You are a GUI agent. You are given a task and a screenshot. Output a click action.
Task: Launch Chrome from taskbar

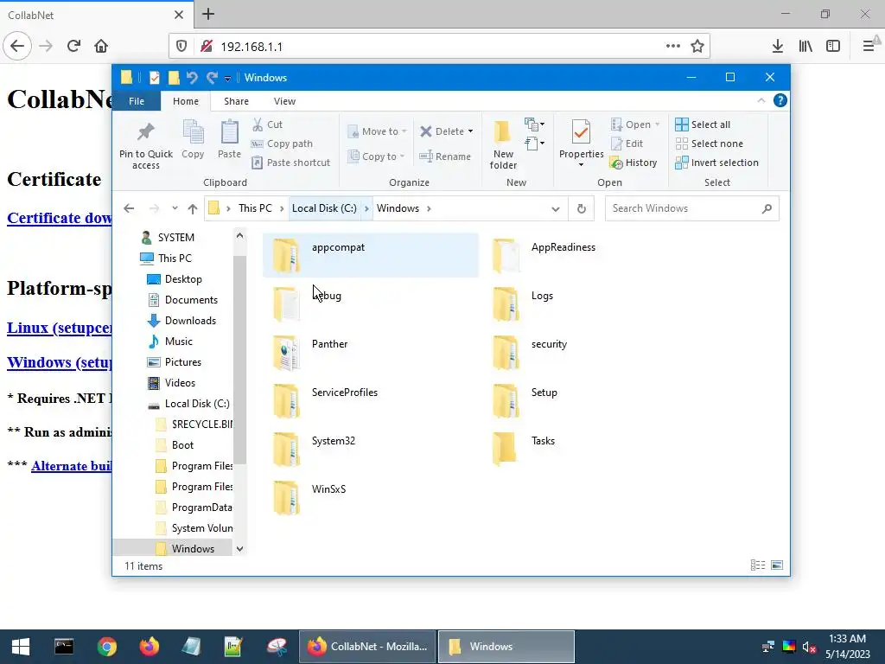click(x=106, y=647)
